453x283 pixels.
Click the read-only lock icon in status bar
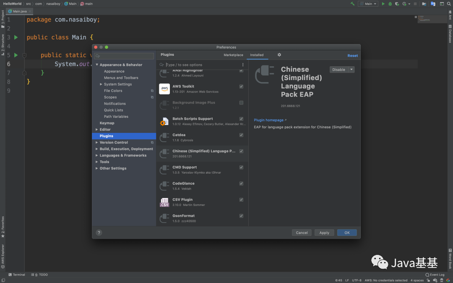point(428,280)
